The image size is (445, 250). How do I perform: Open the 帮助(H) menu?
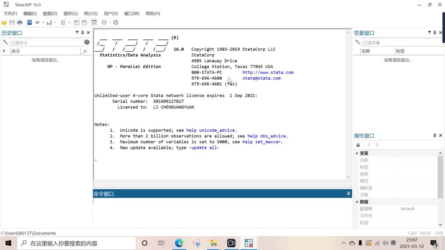point(153,13)
